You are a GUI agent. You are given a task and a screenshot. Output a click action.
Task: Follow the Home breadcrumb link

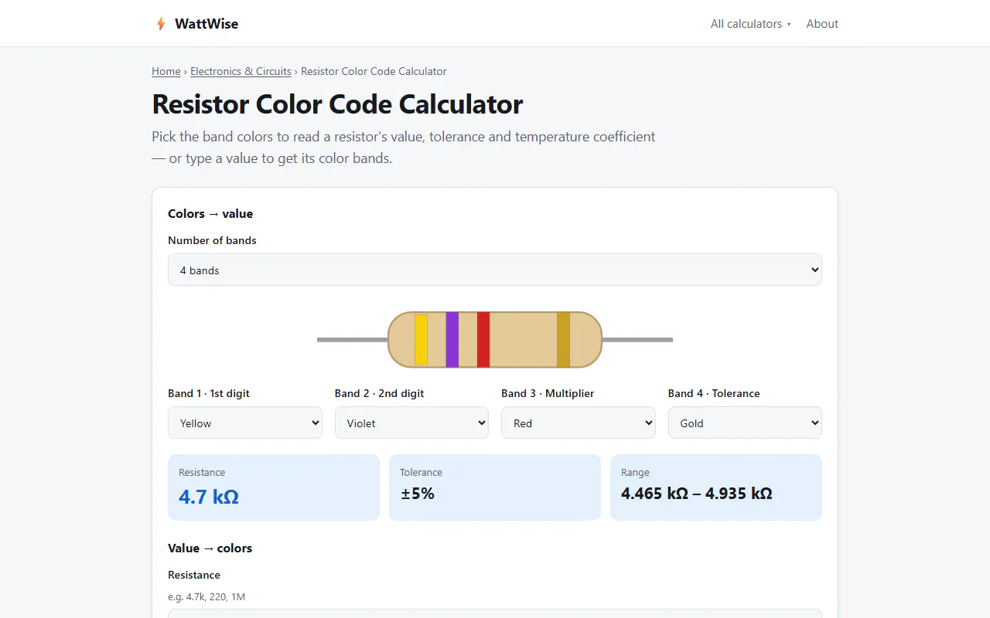pos(166,71)
